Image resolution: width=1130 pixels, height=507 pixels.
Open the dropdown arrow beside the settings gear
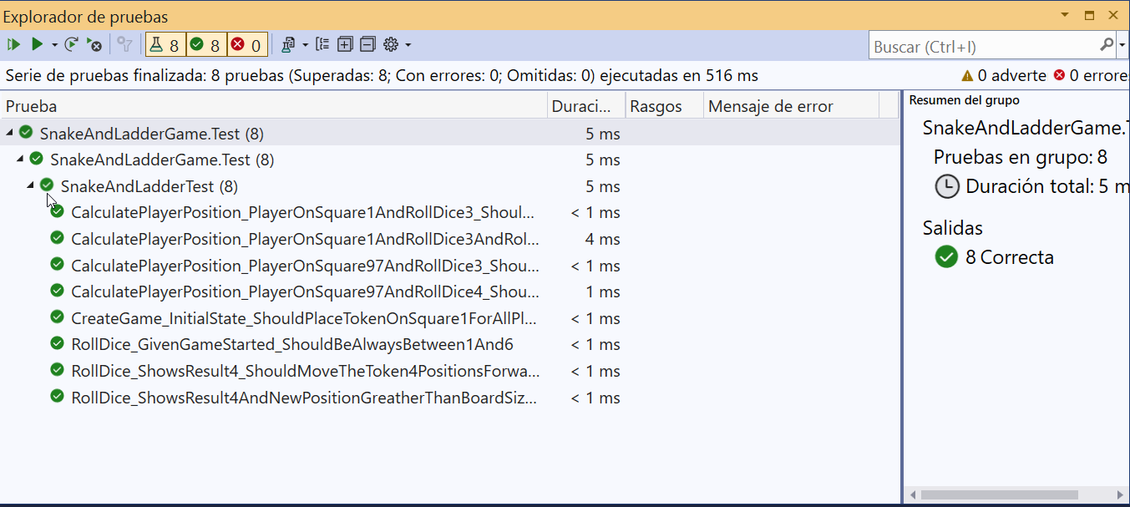[408, 43]
